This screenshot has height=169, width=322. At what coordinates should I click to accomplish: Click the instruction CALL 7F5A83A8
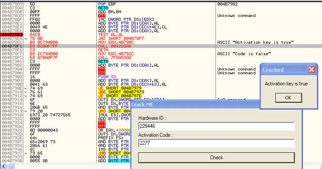(x=115, y=58)
